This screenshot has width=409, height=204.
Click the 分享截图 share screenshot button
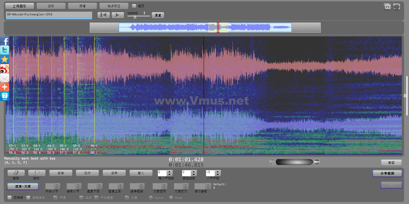387,173
